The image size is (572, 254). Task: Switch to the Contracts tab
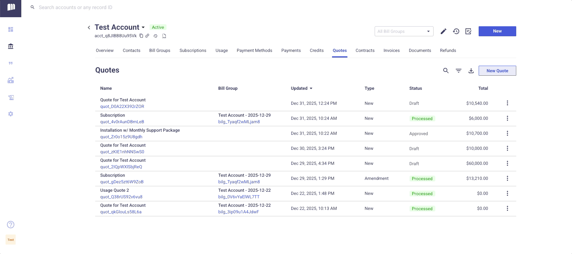coord(365,50)
